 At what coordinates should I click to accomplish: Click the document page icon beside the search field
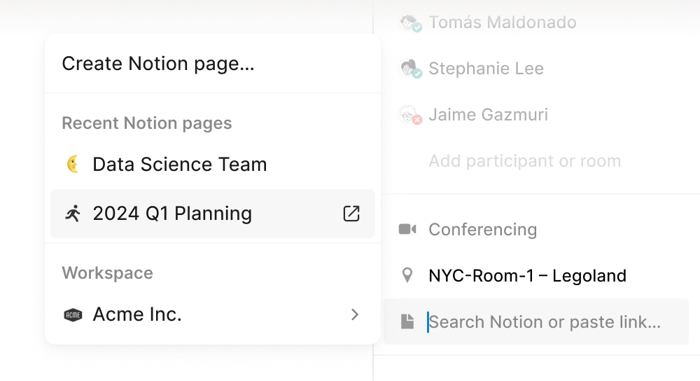[x=407, y=322]
